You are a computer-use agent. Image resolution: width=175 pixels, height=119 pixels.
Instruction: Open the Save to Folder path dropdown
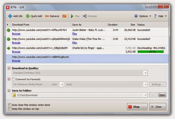click(x=146, y=95)
